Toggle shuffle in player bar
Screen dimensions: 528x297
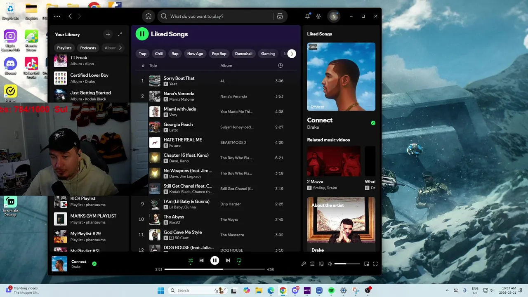point(190,260)
